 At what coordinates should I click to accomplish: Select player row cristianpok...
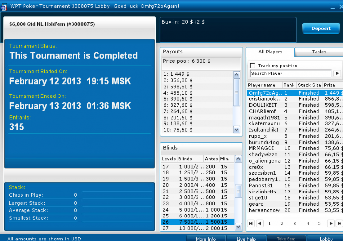pos(295,99)
